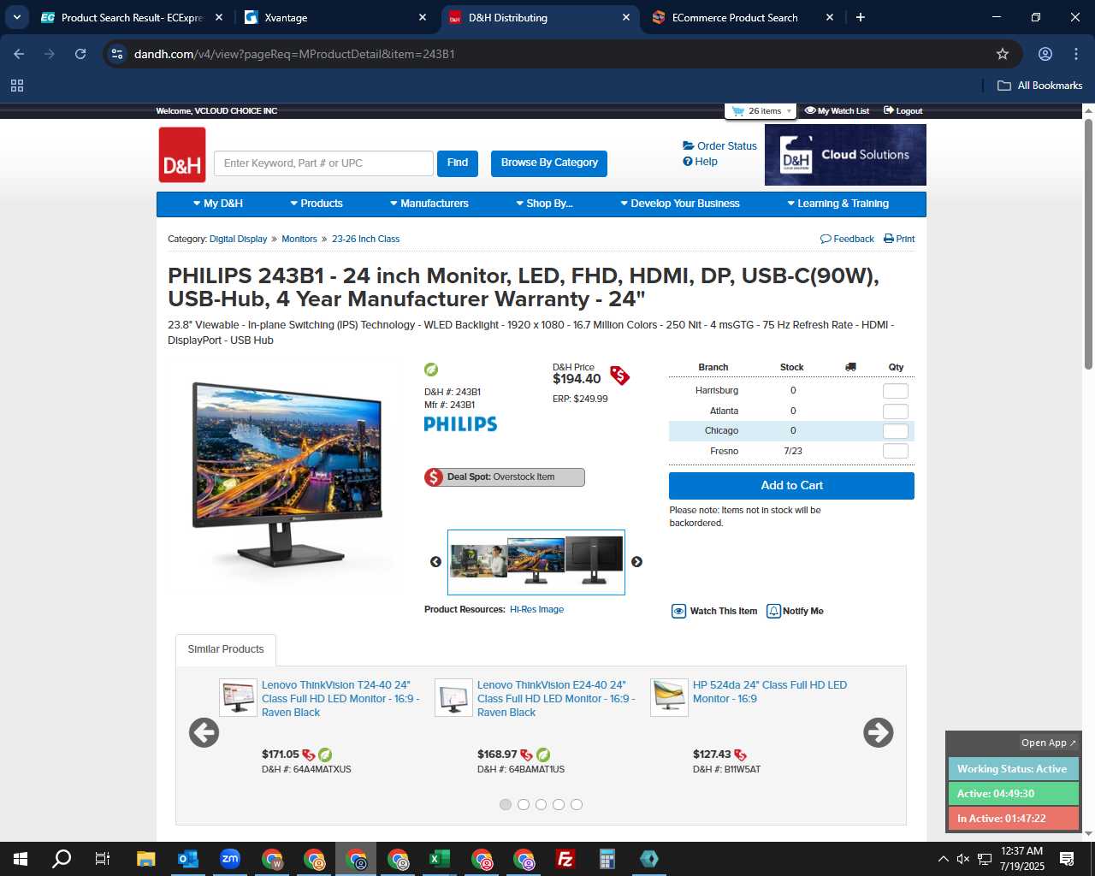Screen dimensions: 1095x876
Task: Show hidden system tray icons
Action: (x=943, y=859)
